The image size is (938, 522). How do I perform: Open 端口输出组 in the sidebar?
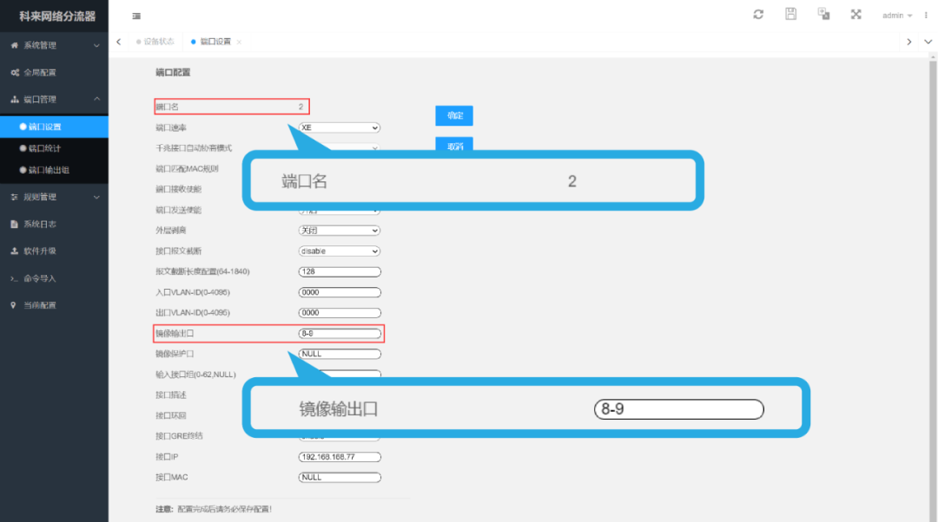[54, 170]
